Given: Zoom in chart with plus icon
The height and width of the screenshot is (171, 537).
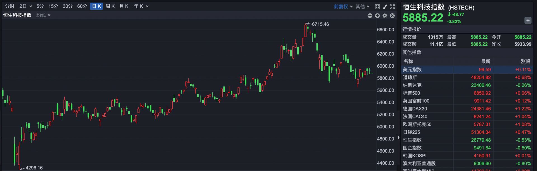Looking at the screenshot, I should point(377,16).
